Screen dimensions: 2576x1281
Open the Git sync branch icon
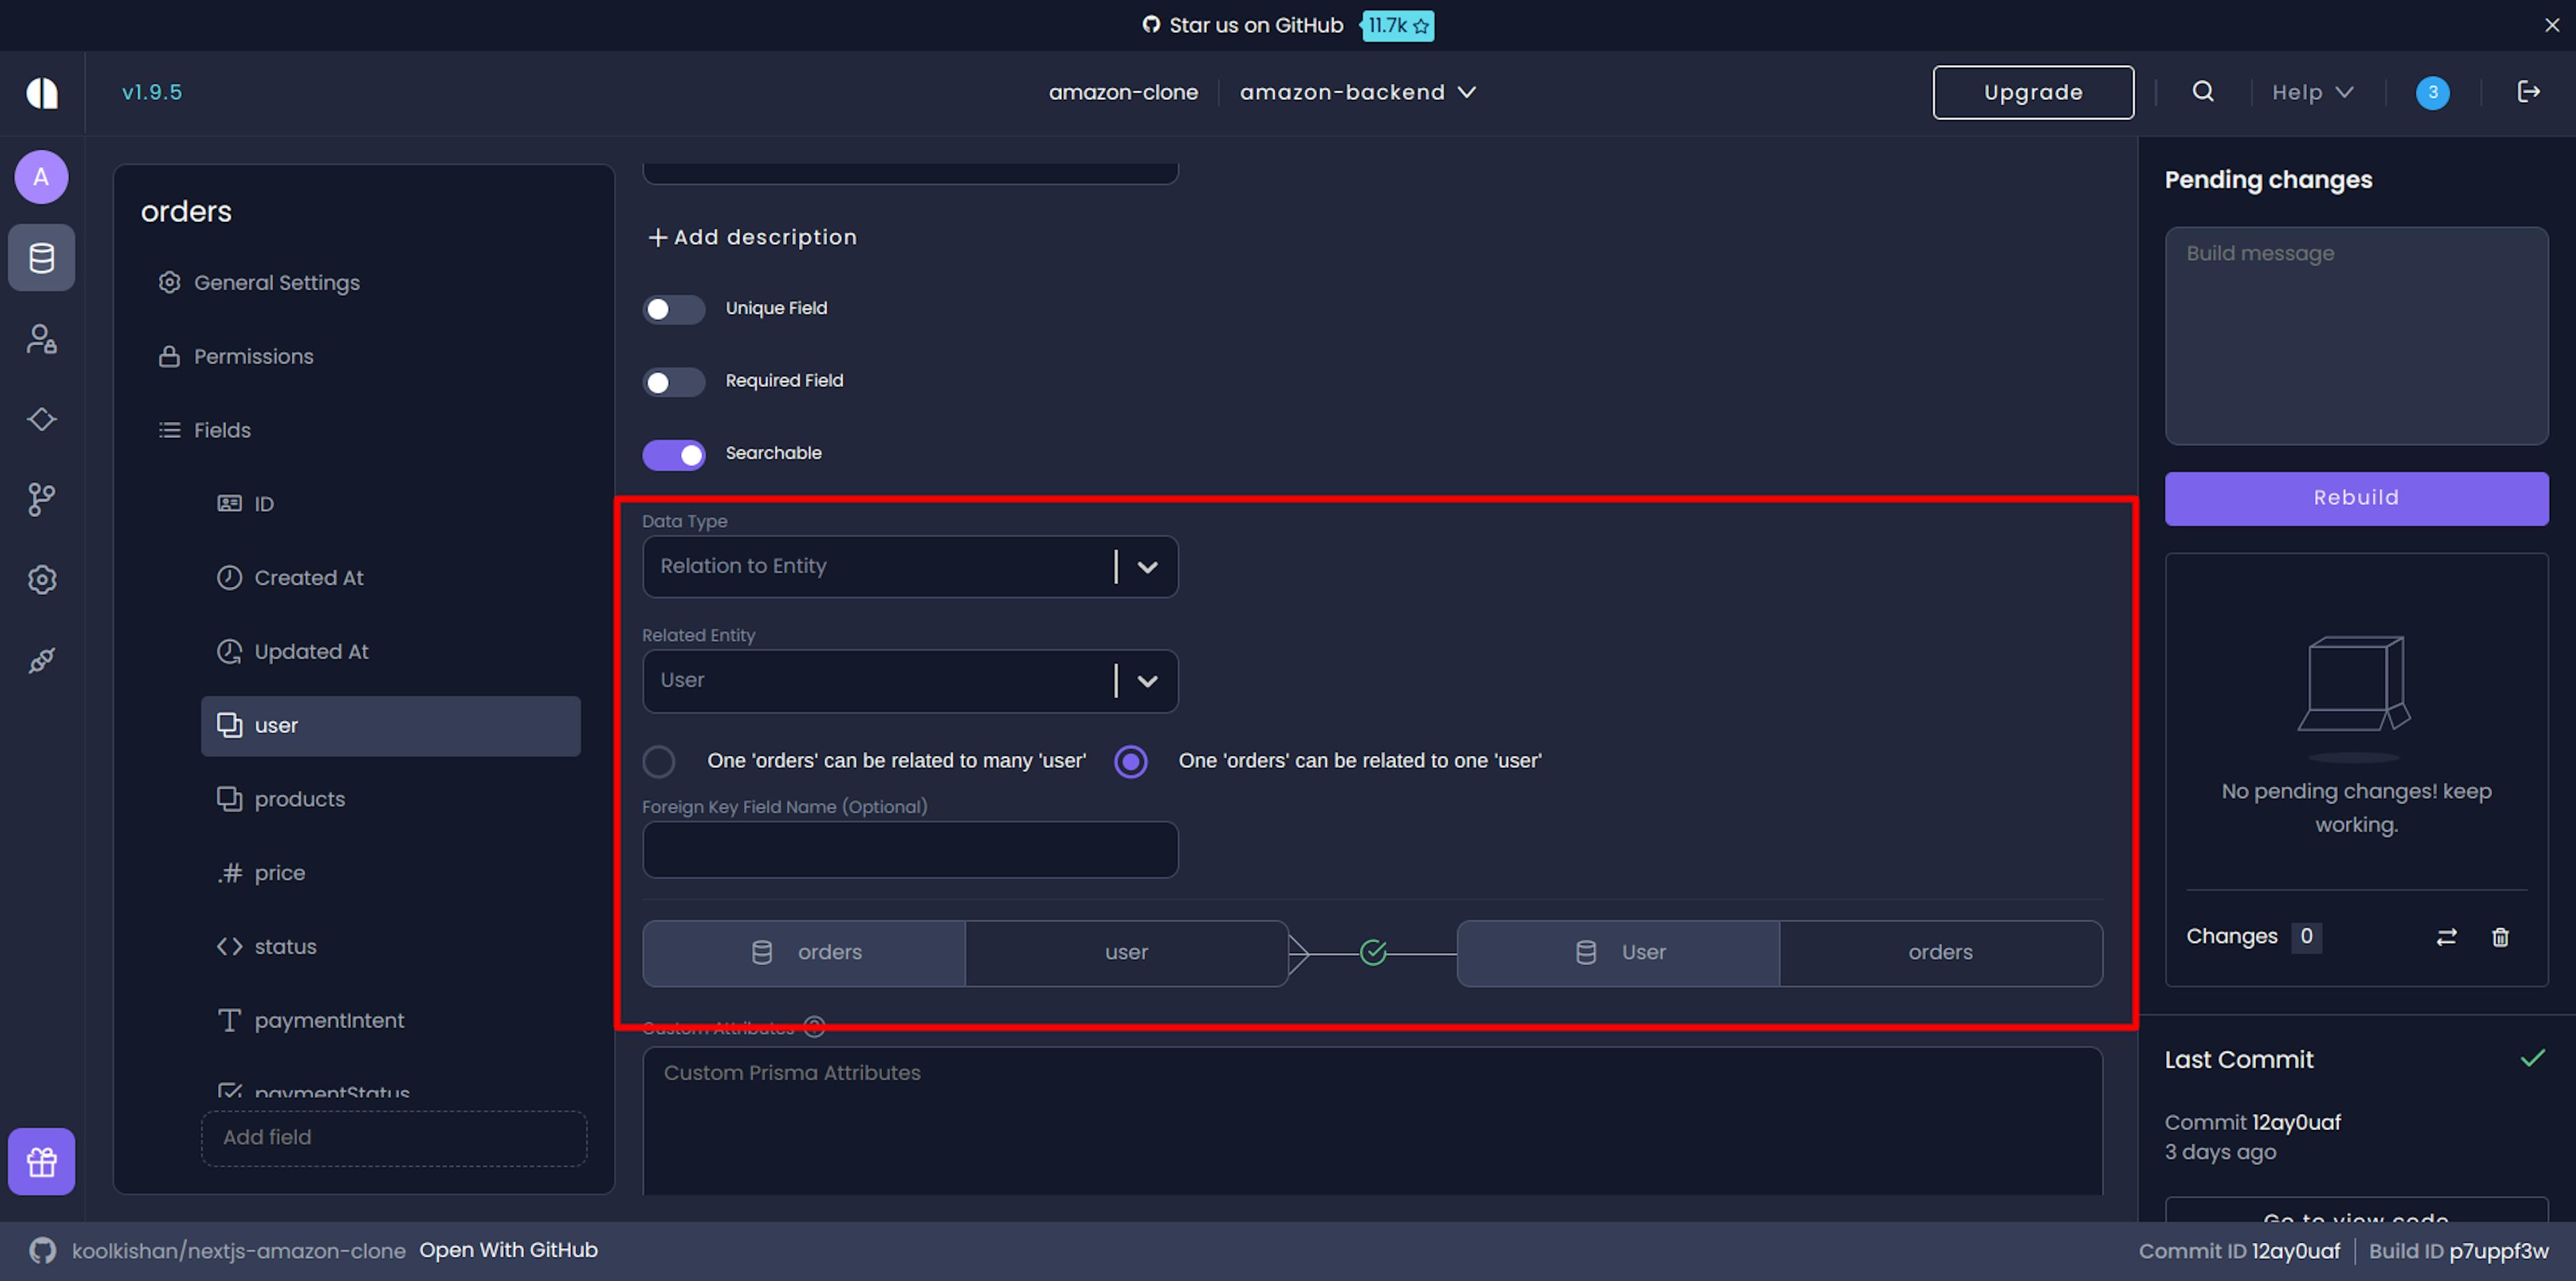pyautogui.click(x=41, y=499)
